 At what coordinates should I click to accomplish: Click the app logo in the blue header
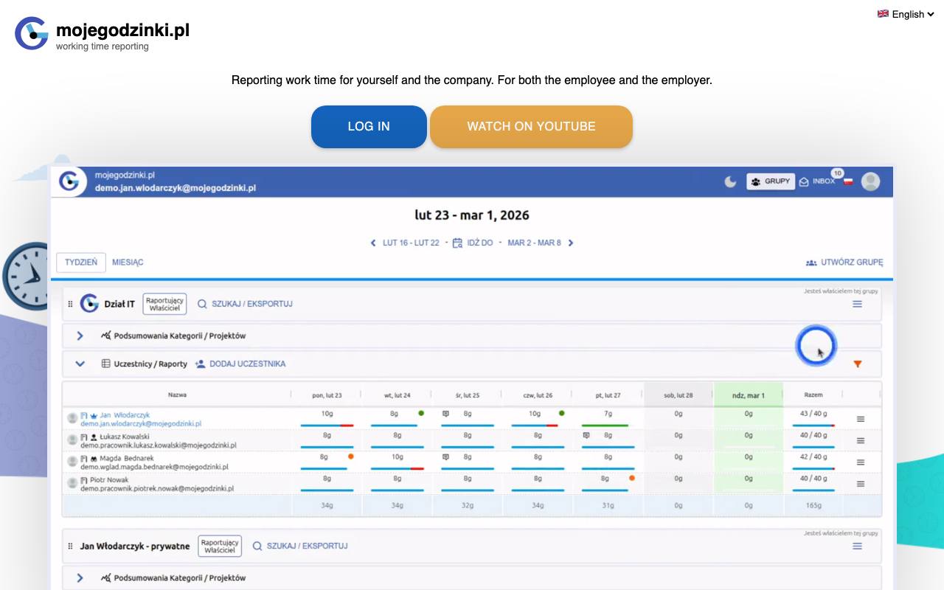pos(69,181)
